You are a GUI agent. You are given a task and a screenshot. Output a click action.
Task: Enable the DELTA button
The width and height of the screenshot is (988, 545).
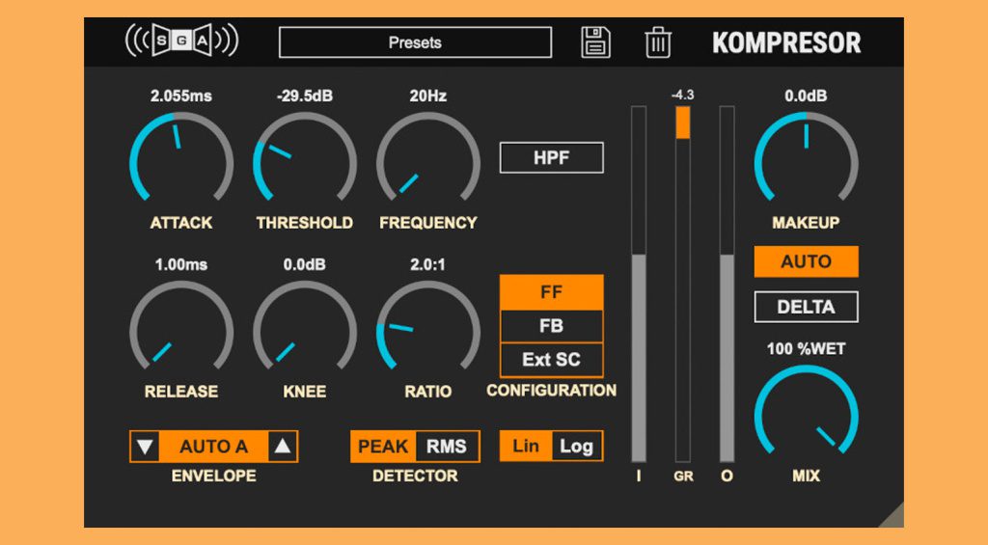pos(806,307)
